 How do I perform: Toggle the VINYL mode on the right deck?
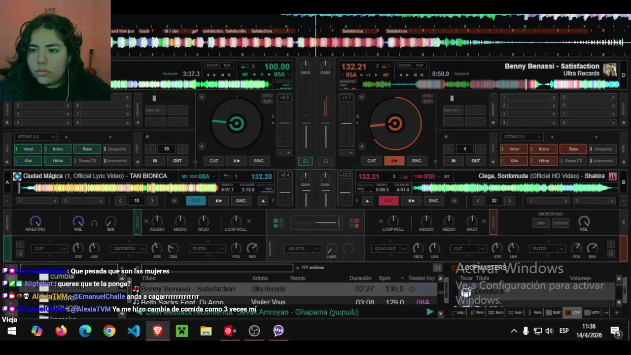427,96
